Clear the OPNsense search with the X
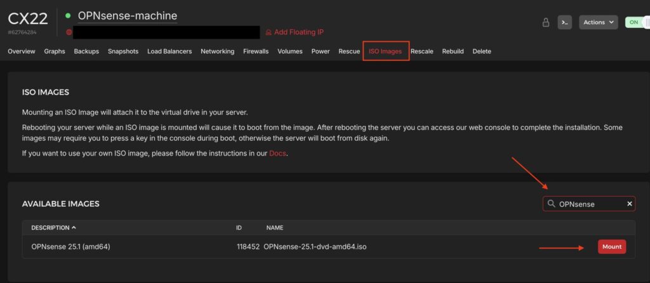Viewport: 650px width, 283px height. (629, 204)
